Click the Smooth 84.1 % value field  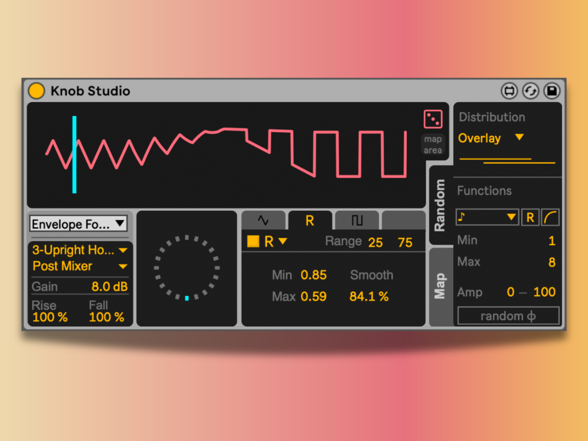tap(369, 297)
